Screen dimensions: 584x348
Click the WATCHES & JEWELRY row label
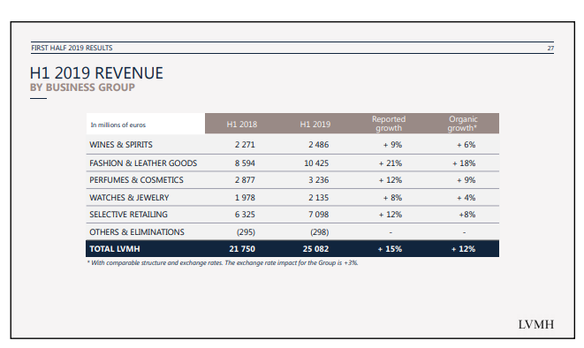pyautogui.click(x=129, y=198)
